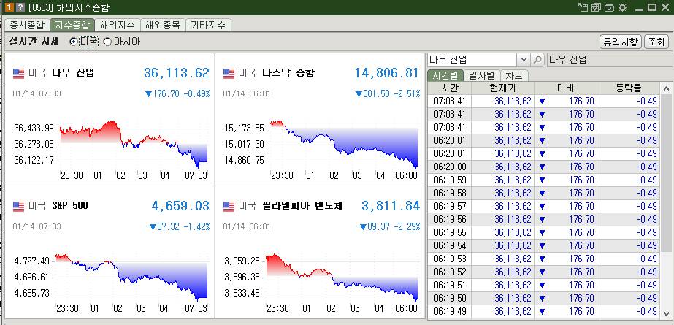Viewport: 674px width, 325px height.
Task: Open the 차트 sub-tab
Action: tap(514, 76)
